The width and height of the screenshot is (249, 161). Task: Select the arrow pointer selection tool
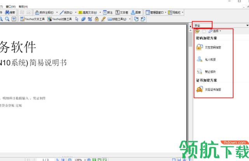77,19
